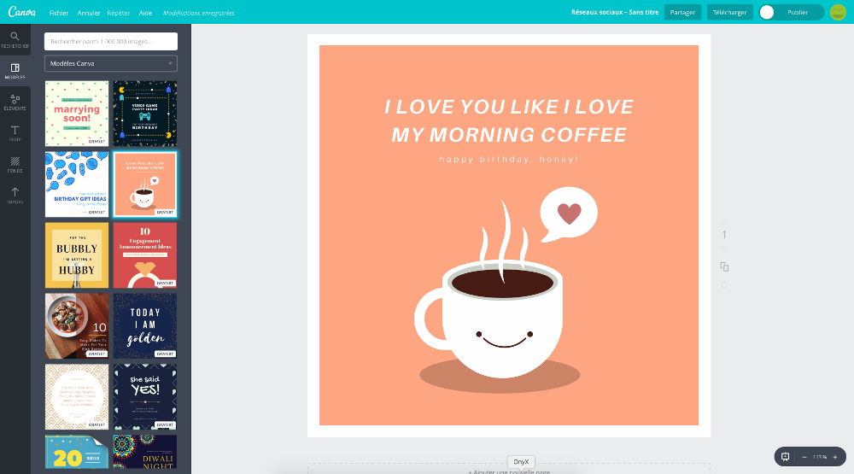Open the Rechercher search panel icon
Viewport: 854px width, 474px height.
15,39
